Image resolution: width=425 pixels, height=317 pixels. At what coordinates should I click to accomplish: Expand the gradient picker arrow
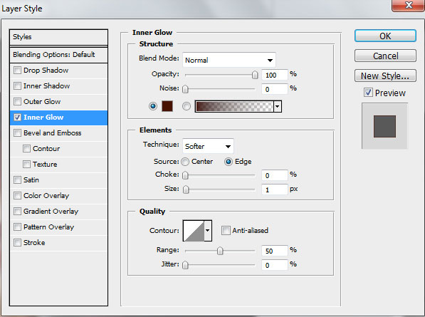(x=278, y=106)
